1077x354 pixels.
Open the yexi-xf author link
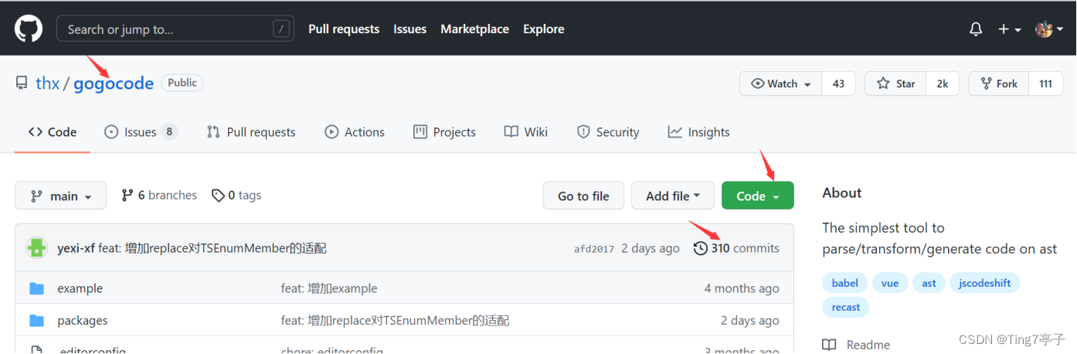pos(76,248)
